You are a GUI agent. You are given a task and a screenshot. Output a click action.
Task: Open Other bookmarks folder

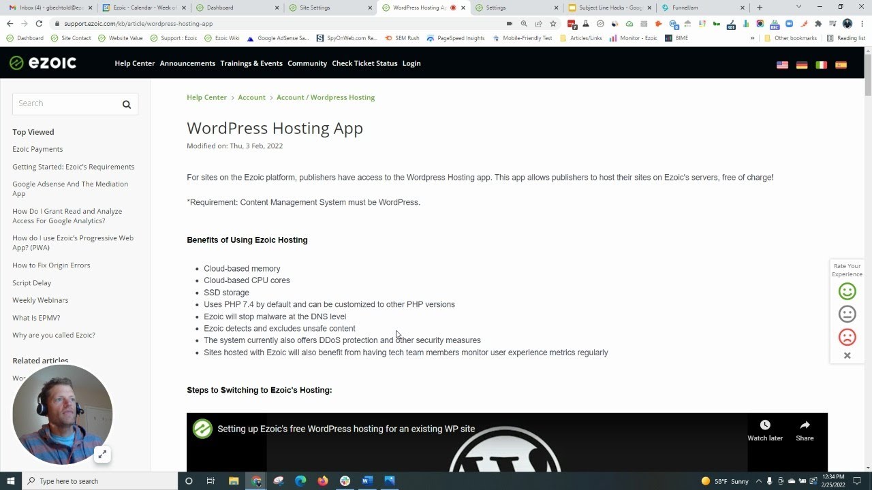[790, 38]
